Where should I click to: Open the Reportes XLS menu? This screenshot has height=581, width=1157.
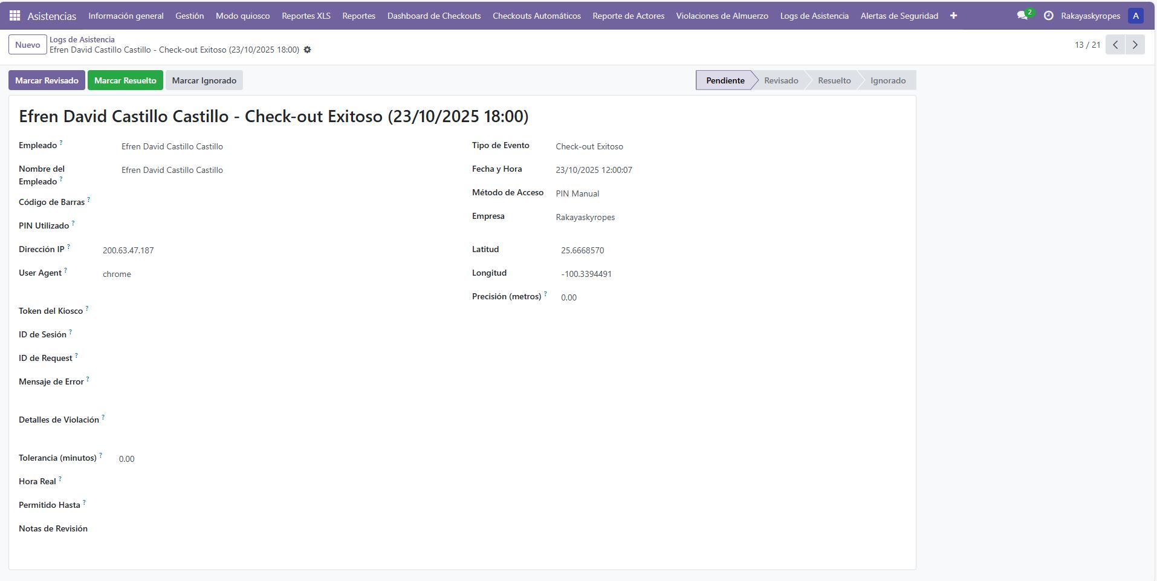(306, 16)
